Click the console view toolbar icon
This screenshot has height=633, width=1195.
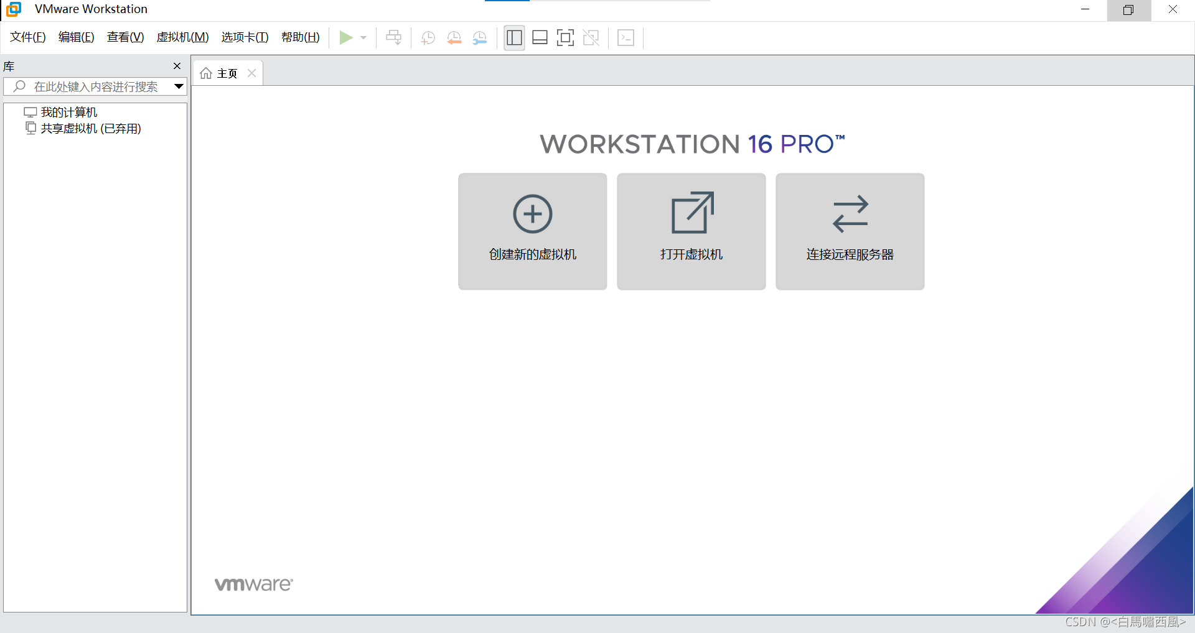coord(626,38)
